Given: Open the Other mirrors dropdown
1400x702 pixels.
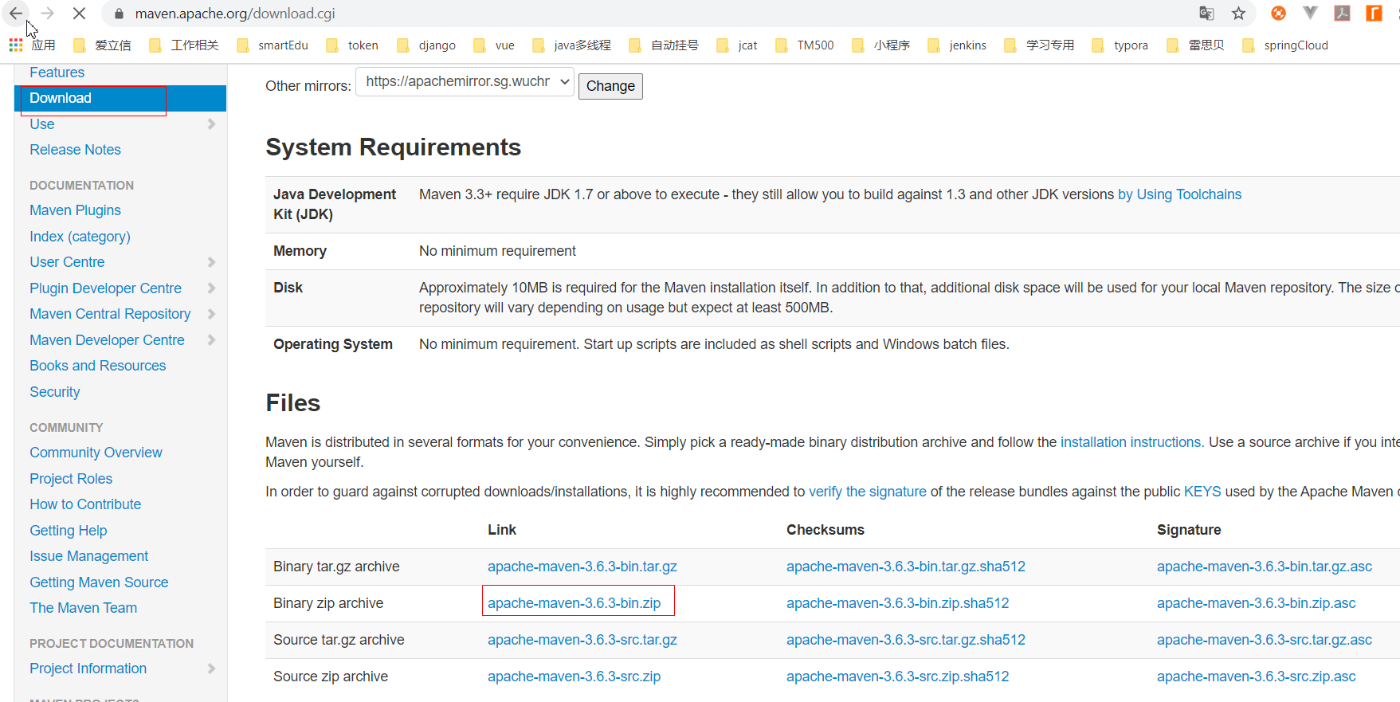Looking at the screenshot, I should tap(465, 81).
